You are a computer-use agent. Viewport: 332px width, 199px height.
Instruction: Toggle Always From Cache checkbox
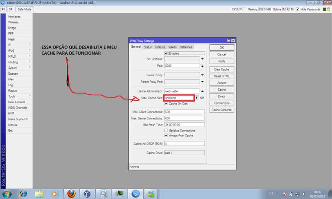[166, 135]
